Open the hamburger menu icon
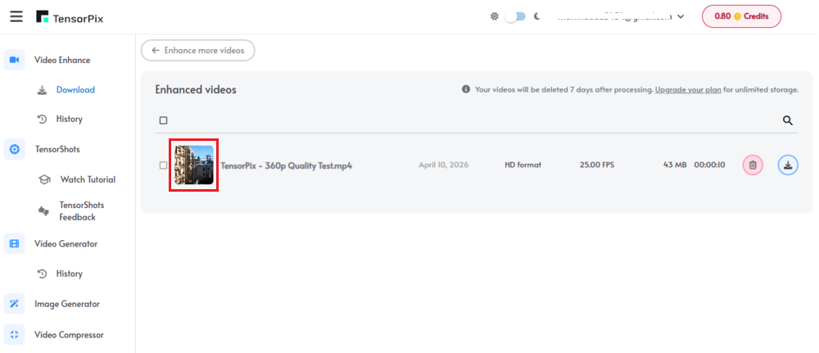819x353 pixels. (16, 16)
